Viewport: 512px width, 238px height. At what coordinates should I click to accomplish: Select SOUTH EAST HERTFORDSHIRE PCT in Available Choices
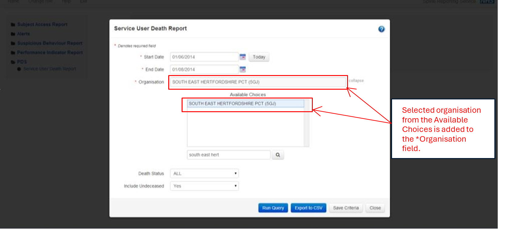pyautogui.click(x=246, y=104)
